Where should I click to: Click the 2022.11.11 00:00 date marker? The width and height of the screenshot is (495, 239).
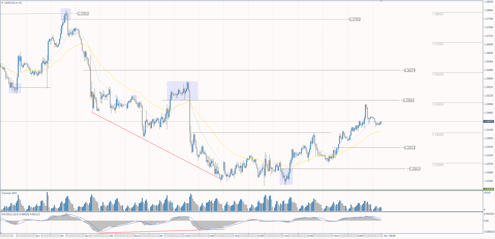[x=199, y=236]
